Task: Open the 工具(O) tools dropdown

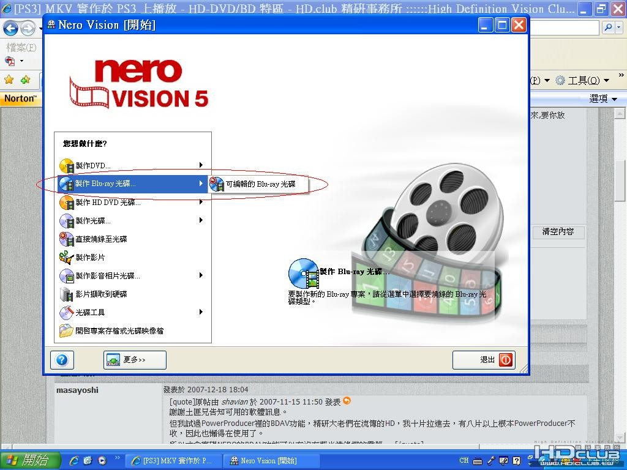Action: (x=583, y=80)
